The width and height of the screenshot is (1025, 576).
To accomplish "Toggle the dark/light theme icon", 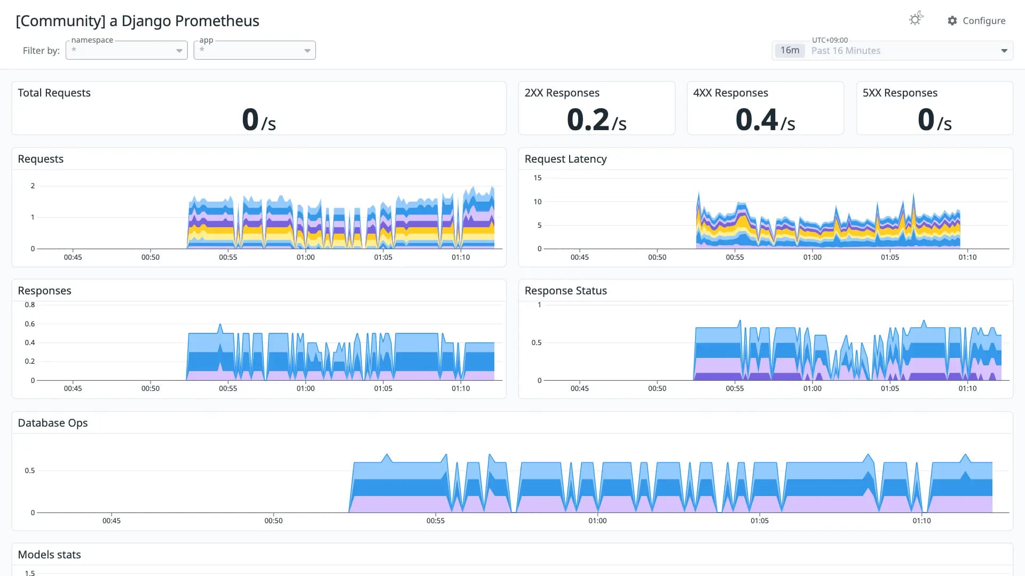I will pos(916,19).
